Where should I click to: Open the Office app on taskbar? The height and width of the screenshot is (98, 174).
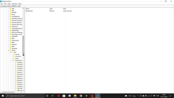coord(58,96)
